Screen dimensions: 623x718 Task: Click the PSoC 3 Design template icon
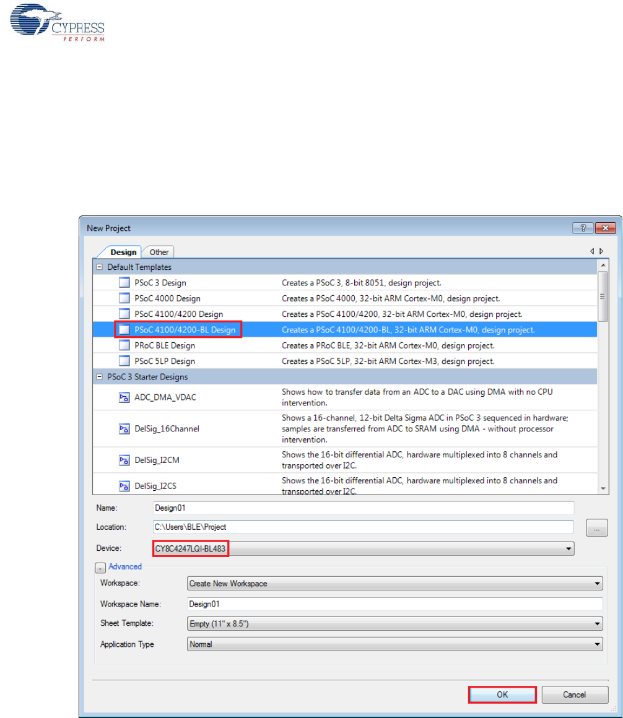point(124,282)
